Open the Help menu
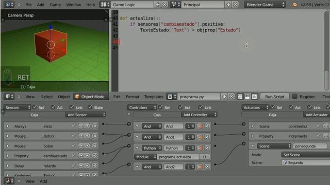The height and width of the screenshot is (185, 330). pos(91,5)
